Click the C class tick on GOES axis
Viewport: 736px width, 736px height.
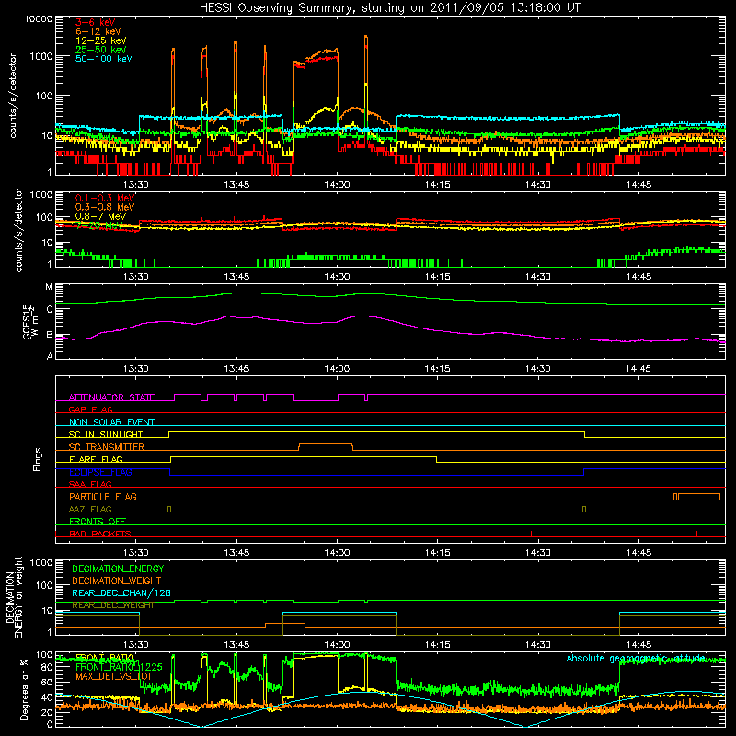(x=50, y=310)
